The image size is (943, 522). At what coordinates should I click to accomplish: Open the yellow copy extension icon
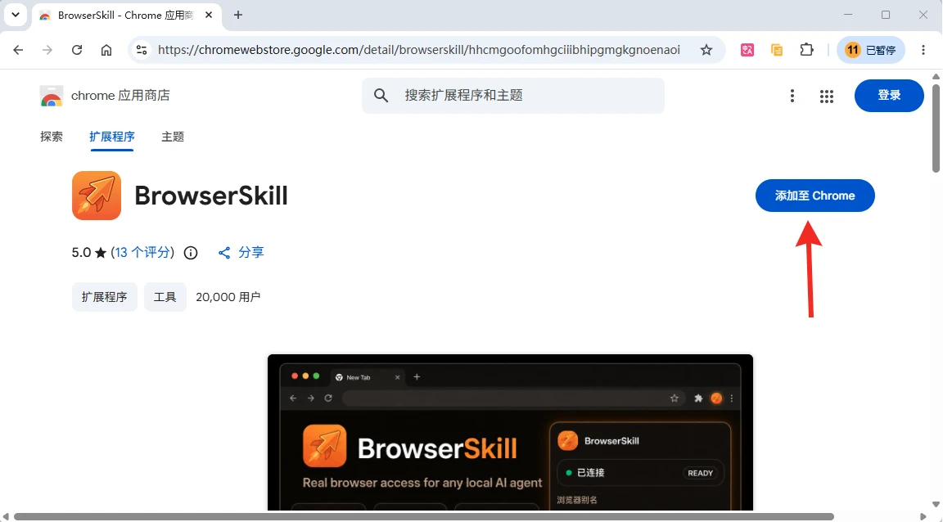(777, 50)
